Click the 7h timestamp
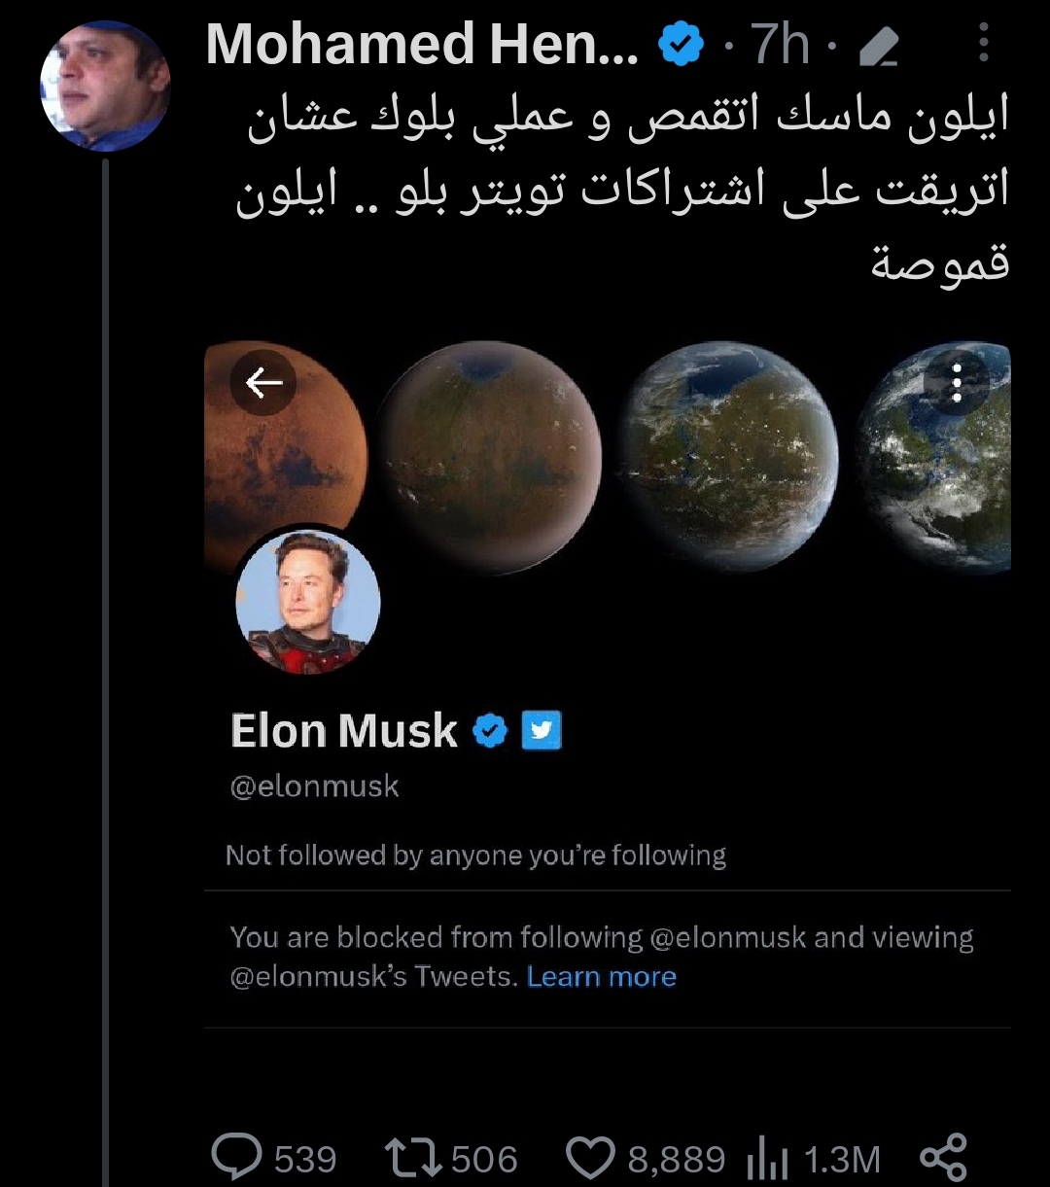 (x=780, y=46)
